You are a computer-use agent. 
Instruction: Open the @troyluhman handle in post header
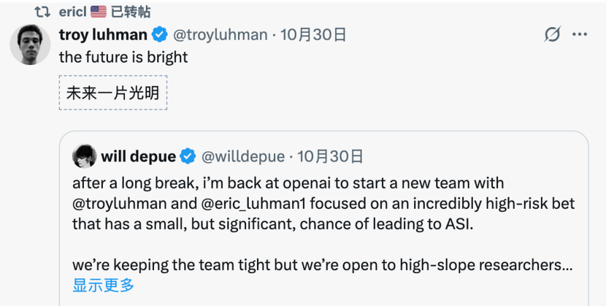click(220, 35)
